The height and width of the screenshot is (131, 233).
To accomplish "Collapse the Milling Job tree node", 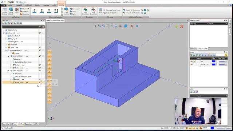I will (x=4, y=33).
